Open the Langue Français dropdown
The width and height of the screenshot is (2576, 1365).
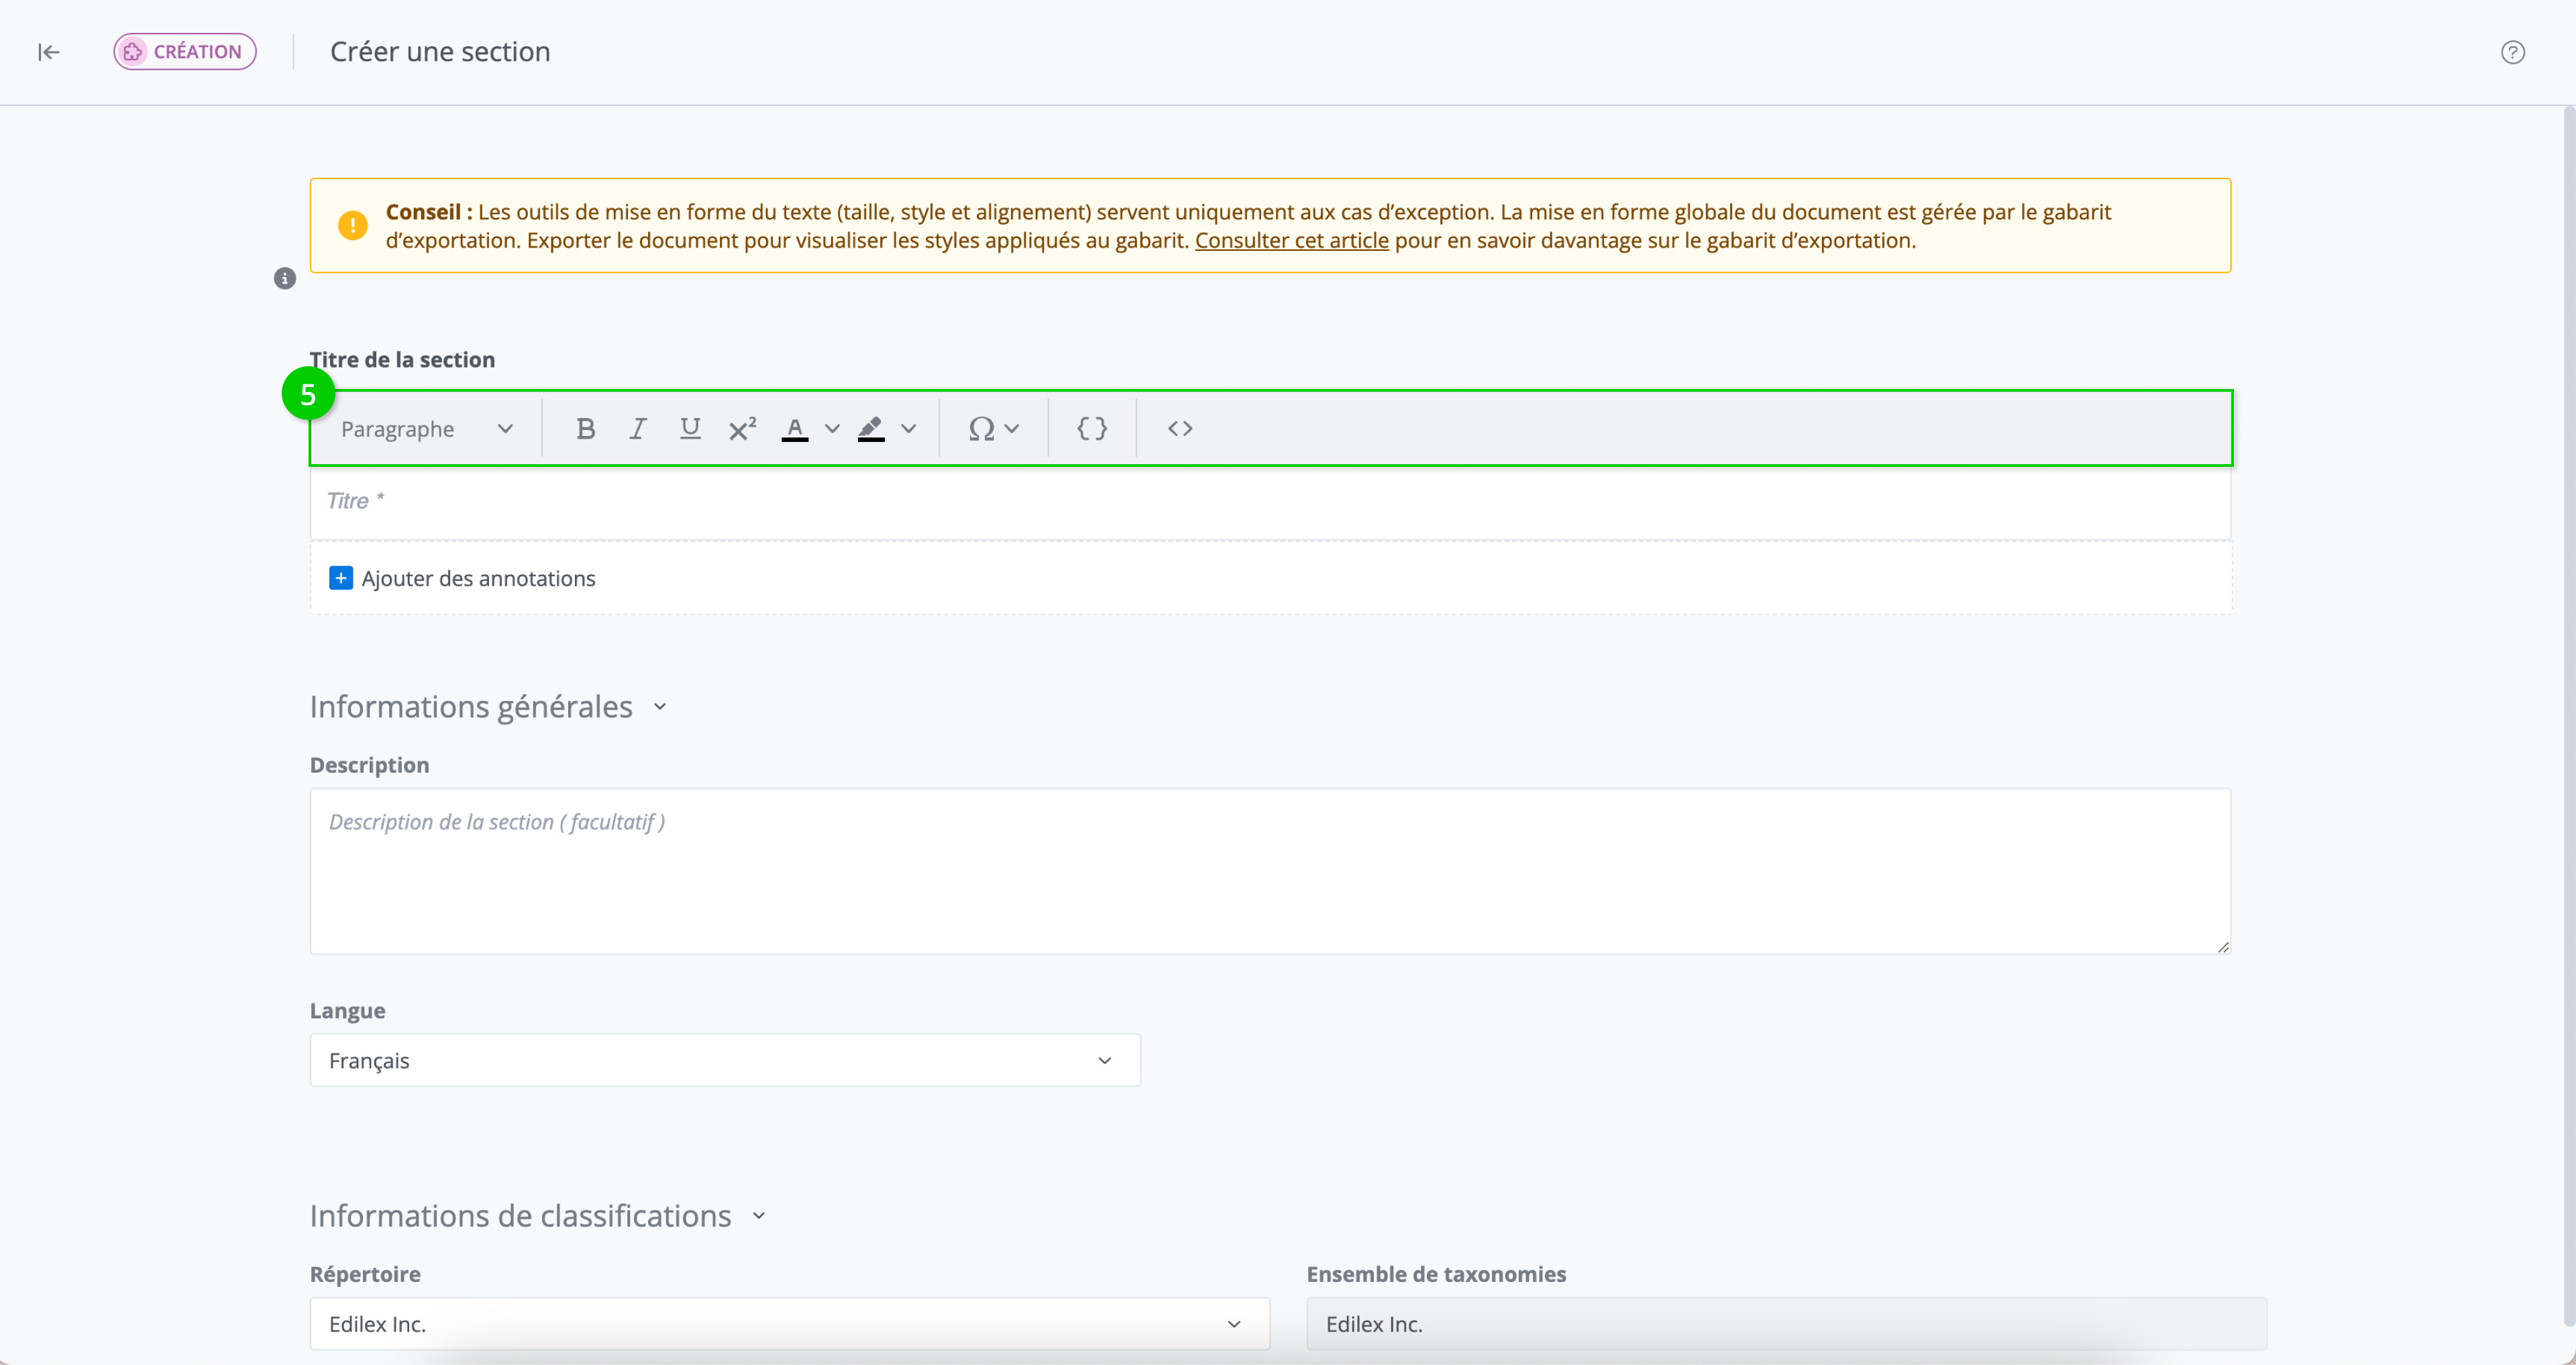[x=724, y=1060]
